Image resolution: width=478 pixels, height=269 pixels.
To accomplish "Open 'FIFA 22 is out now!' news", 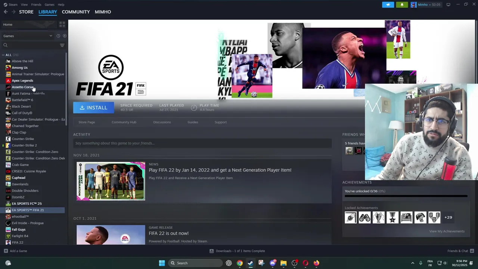I will tap(168, 233).
